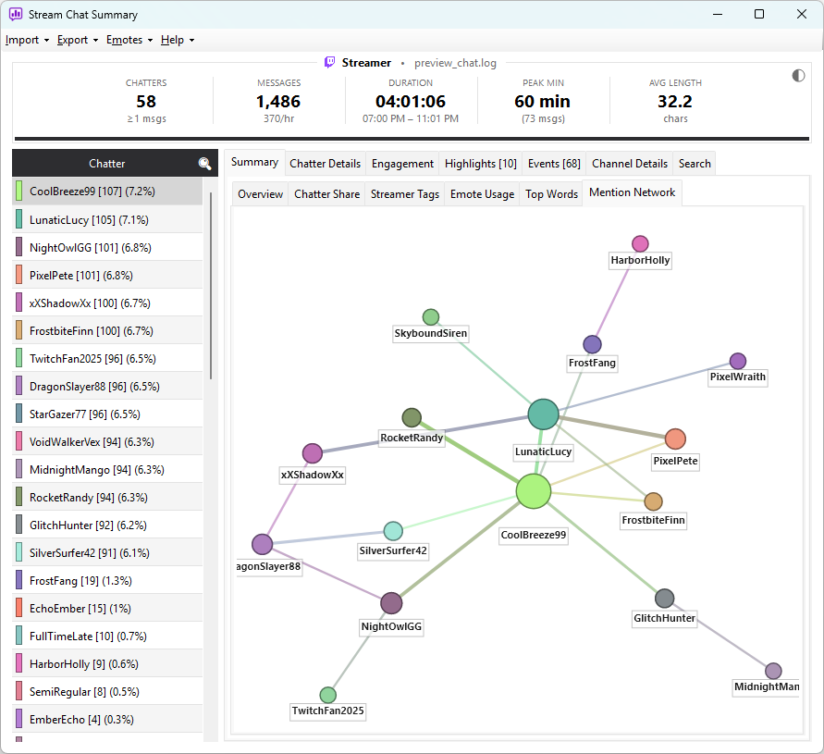The image size is (824, 754).
Task: Expand the Emotes dropdown menu
Action: click(129, 40)
